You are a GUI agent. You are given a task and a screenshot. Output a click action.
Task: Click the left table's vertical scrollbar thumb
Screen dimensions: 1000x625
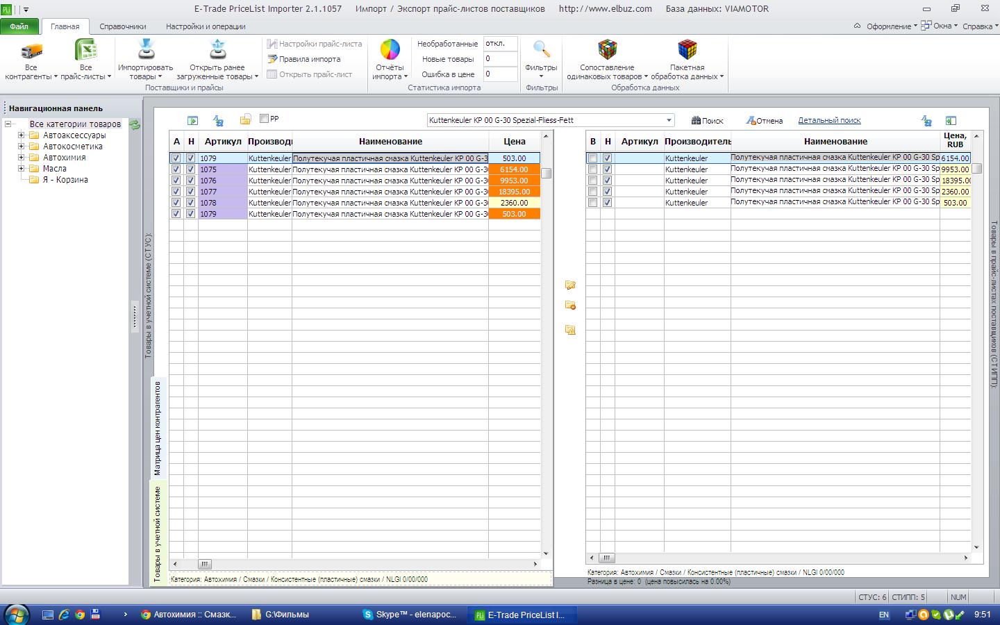pos(547,173)
